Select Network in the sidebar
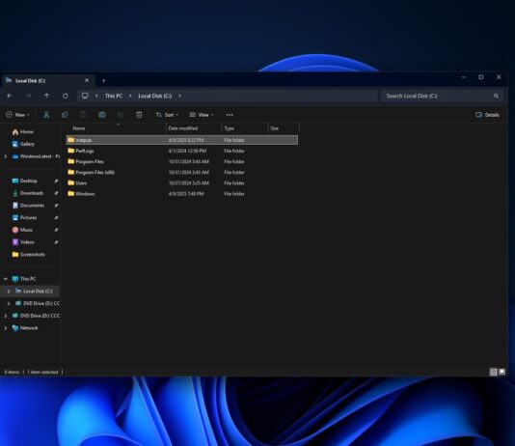This screenshot has width=515, height=446. [25, 328]
